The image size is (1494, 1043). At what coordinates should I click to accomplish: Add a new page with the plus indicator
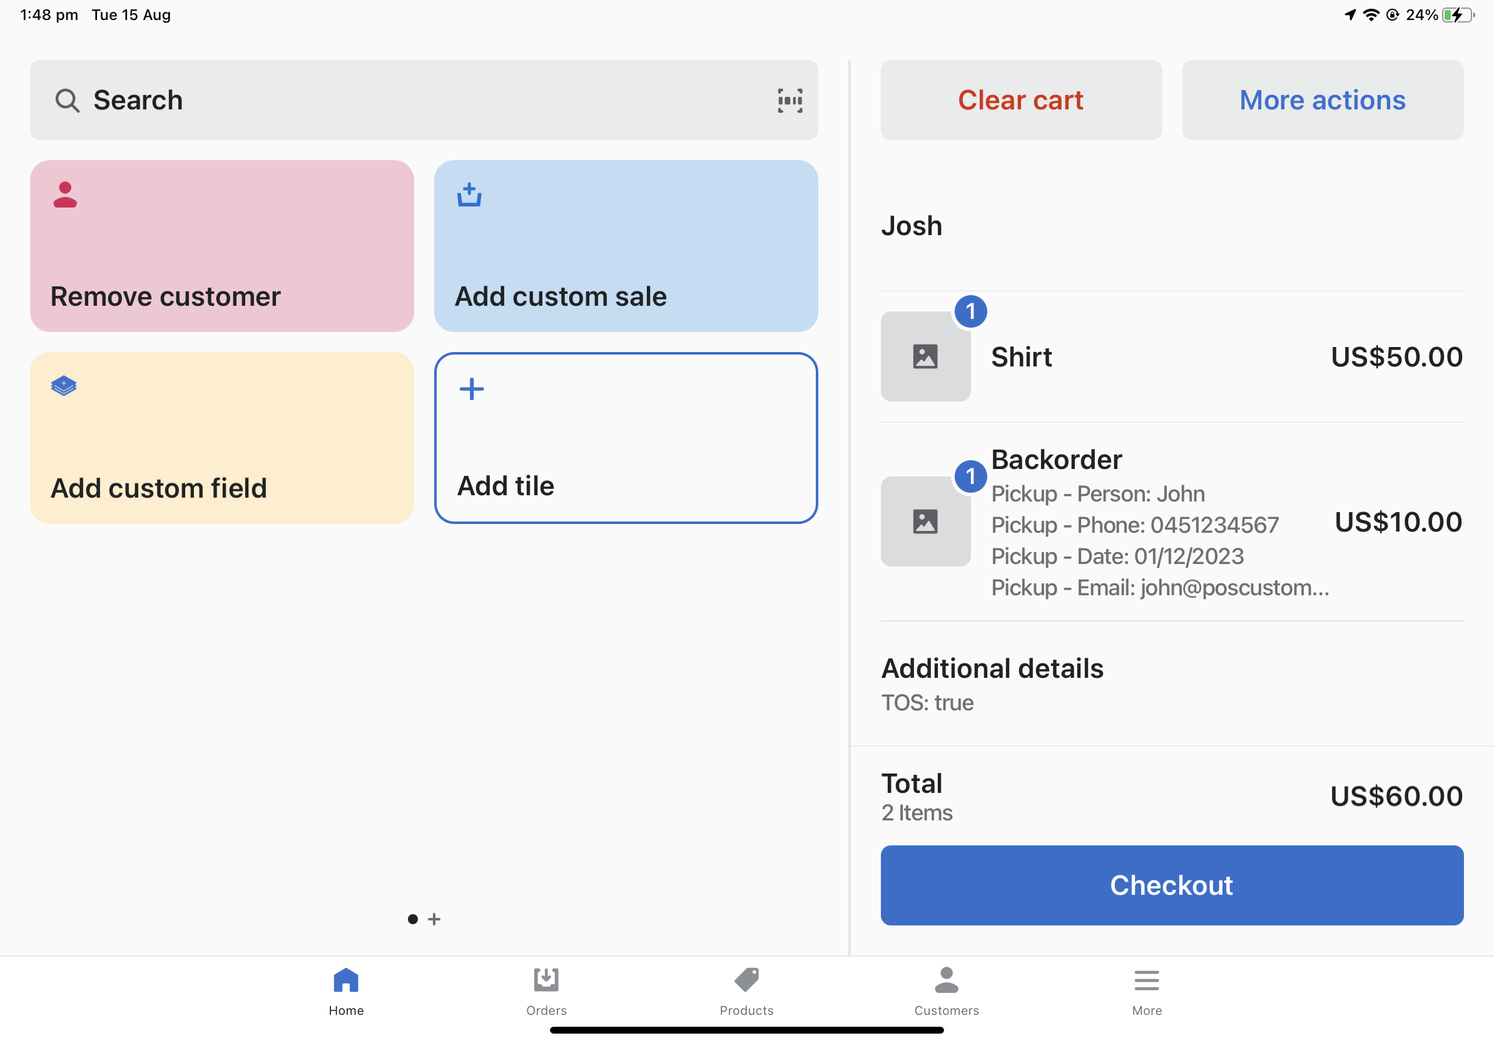[434, 919]
